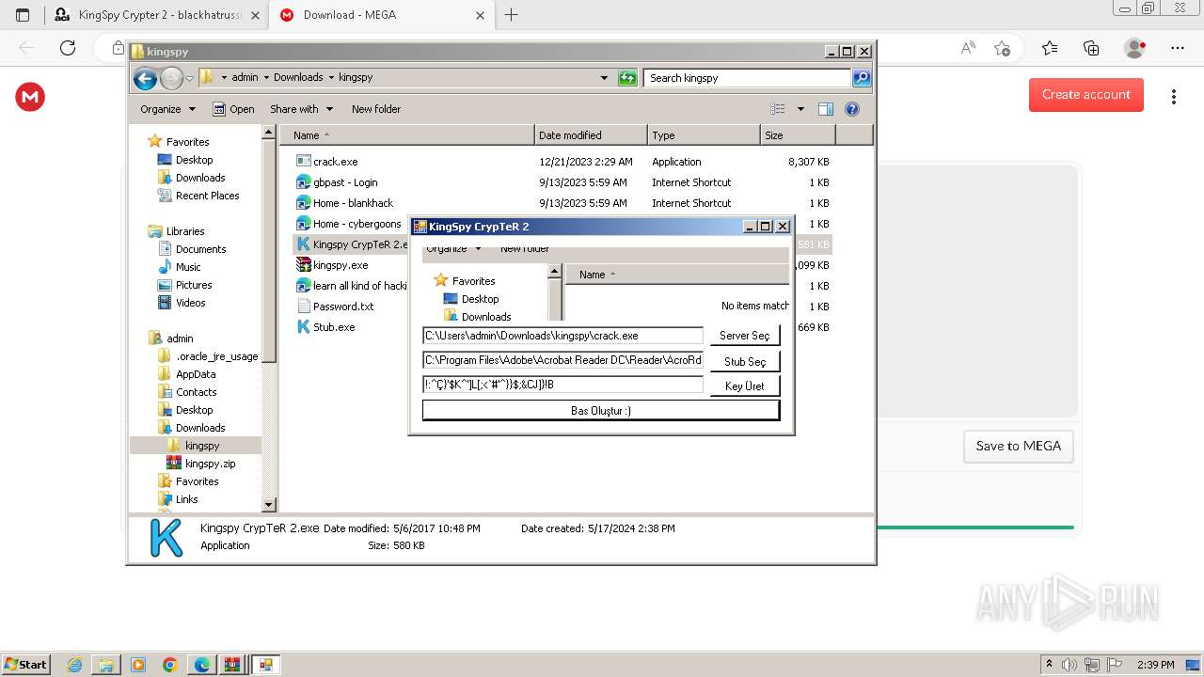This screenshot has height=677, width=1204.
Task: Refresh the browser page
Action: click(x=68, y=48)
